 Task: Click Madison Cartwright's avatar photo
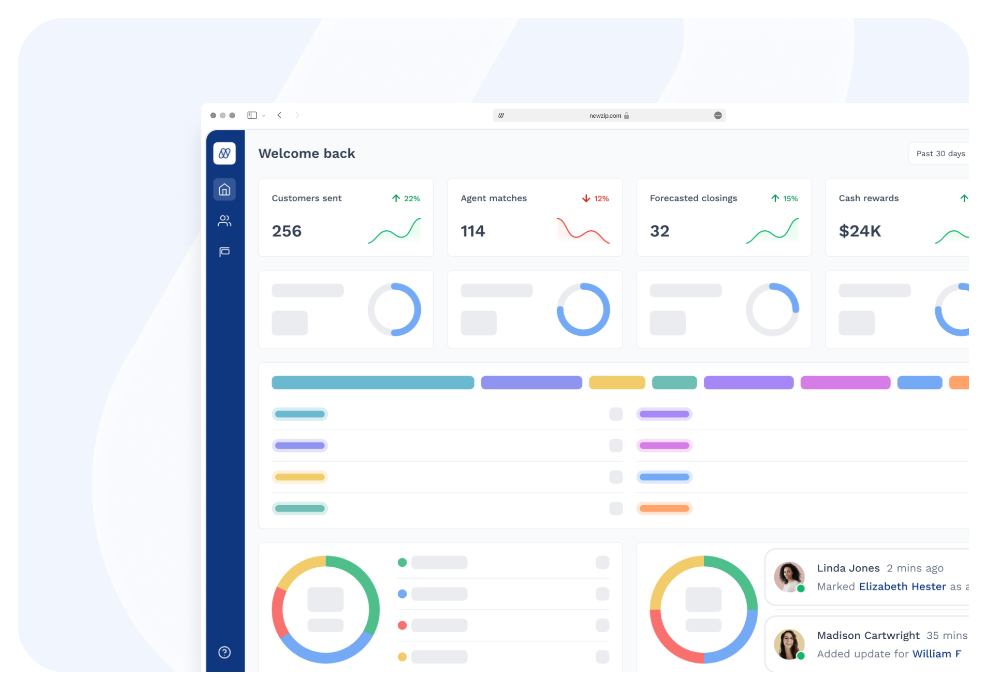(789, 644)
